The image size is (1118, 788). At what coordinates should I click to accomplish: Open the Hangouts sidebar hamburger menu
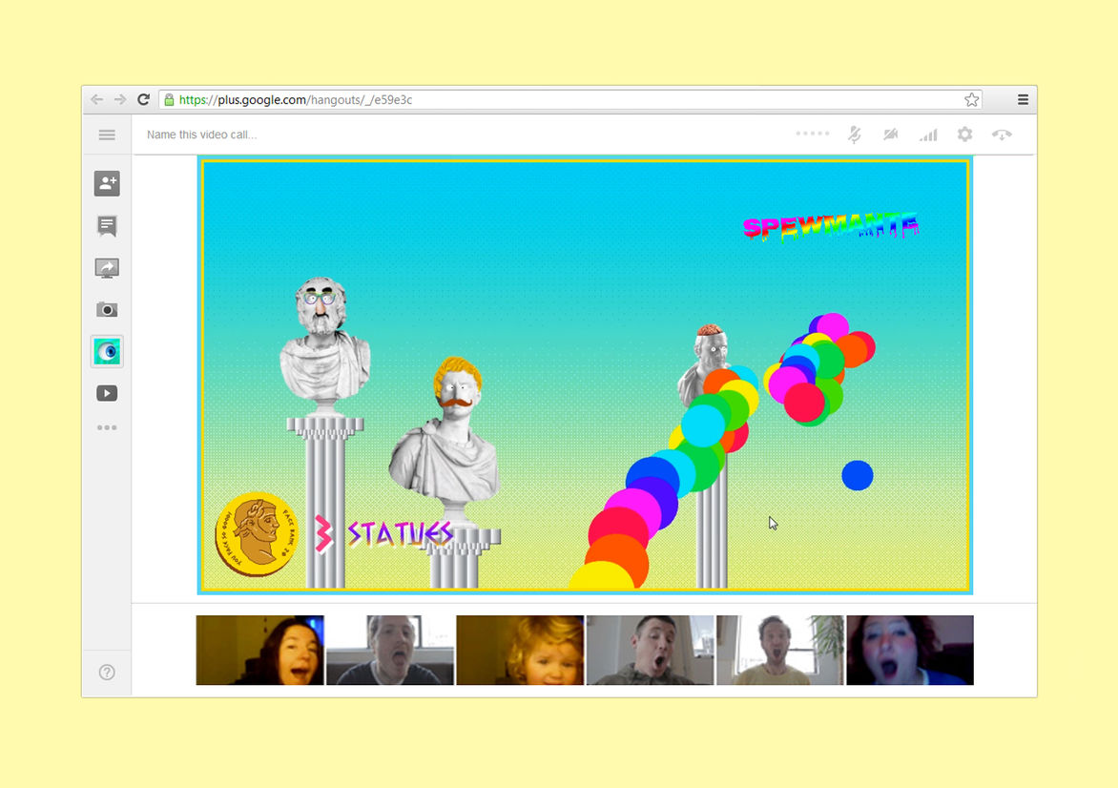click(107, 135)
